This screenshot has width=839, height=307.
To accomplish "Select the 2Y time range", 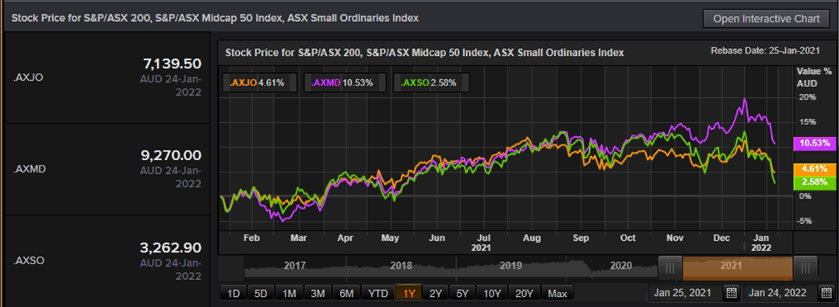I will tap(436, 293).
